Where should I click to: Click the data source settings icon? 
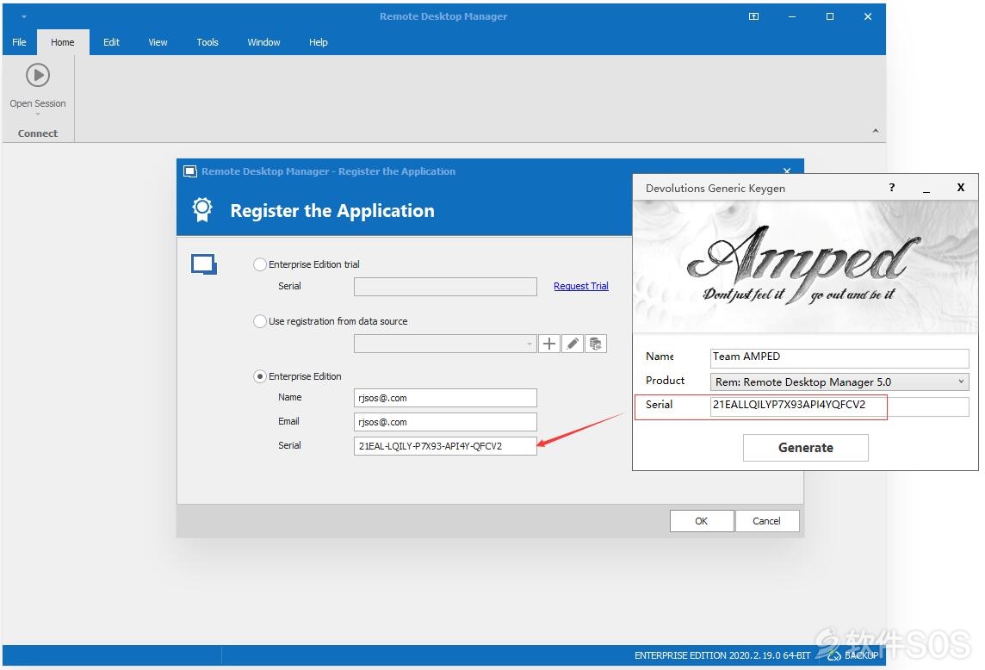coord(596,344)
